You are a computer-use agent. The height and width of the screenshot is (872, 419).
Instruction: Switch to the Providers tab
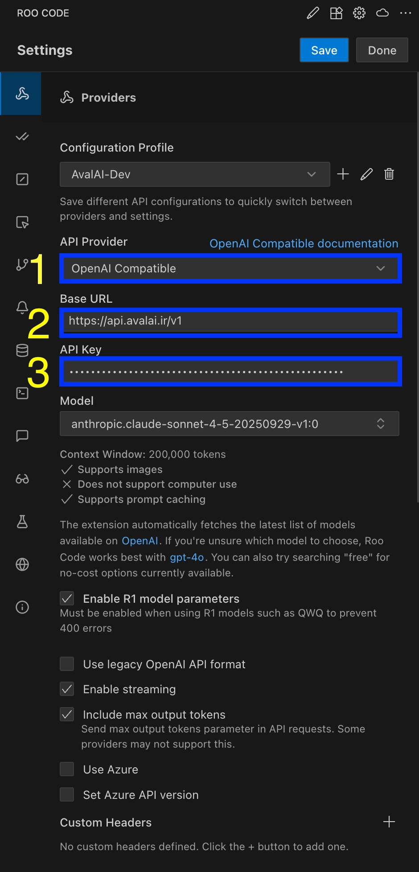pyautogui.click(x=21, y=94)
